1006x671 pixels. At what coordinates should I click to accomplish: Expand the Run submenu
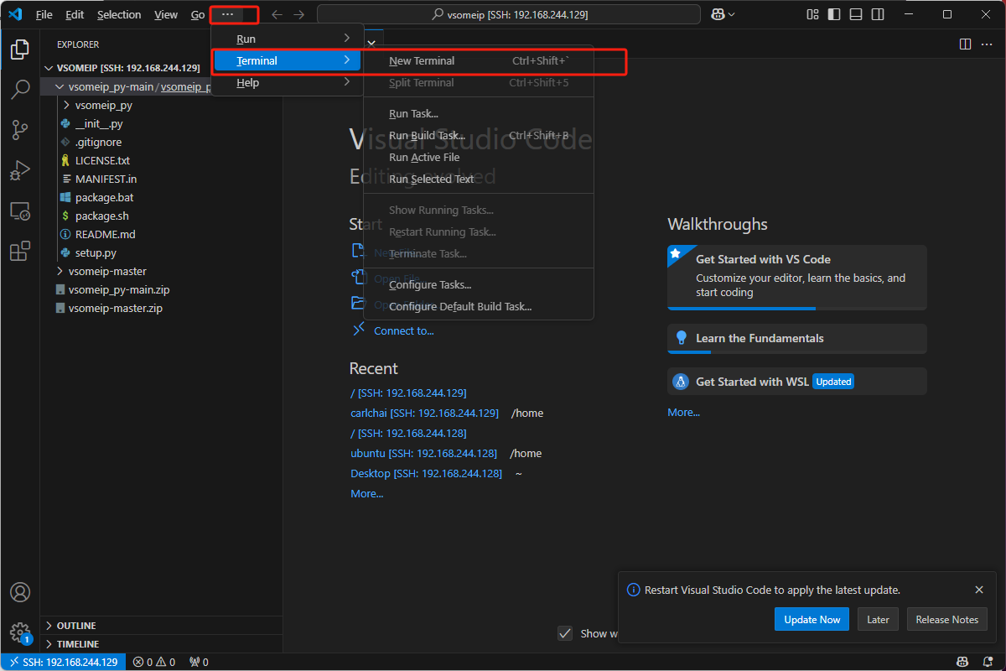click(287, 39)
